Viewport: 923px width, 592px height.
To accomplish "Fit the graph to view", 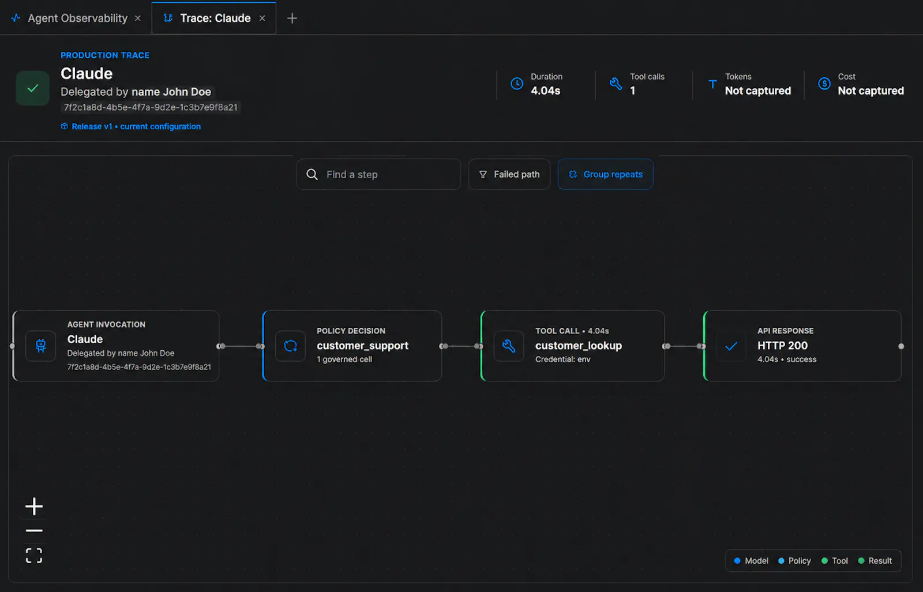I will pyautogui.click(x=34, y=556).
